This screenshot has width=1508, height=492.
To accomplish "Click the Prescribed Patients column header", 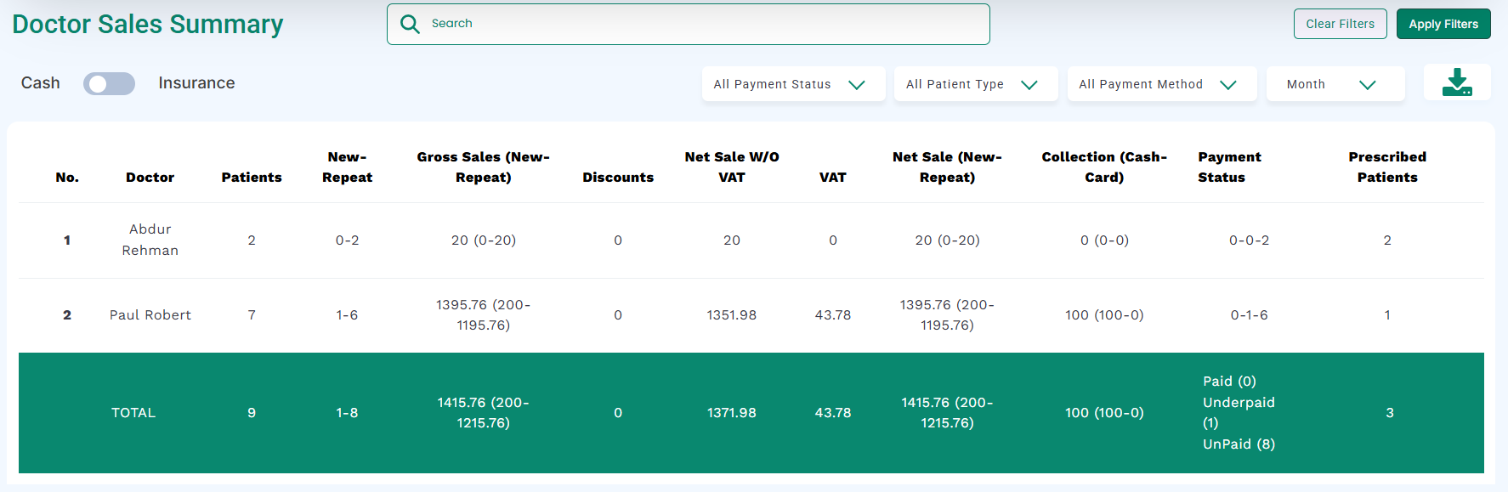I will tap(1386, 167).
